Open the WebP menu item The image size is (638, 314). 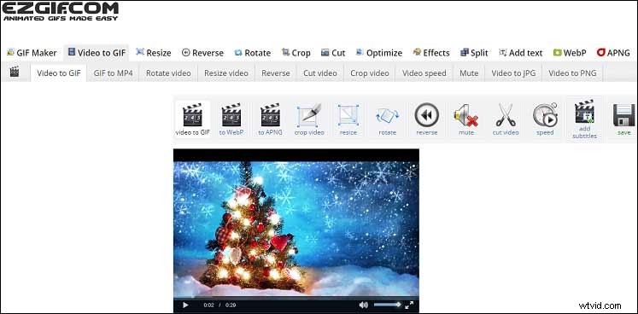tap(570, 53)
